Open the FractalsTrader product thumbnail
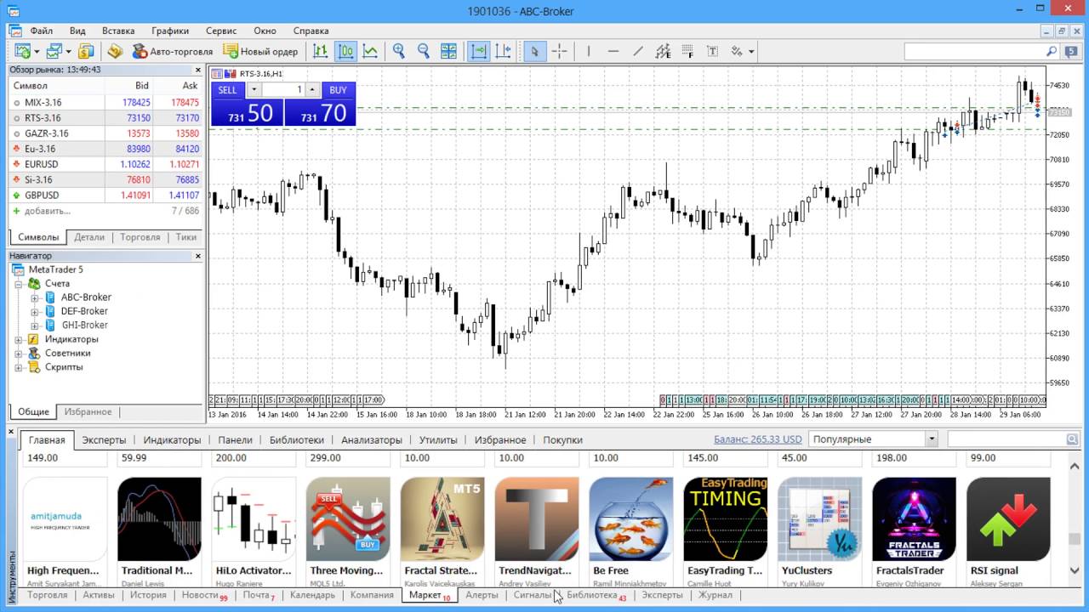 pyautogui.click(x=914, y=519)
